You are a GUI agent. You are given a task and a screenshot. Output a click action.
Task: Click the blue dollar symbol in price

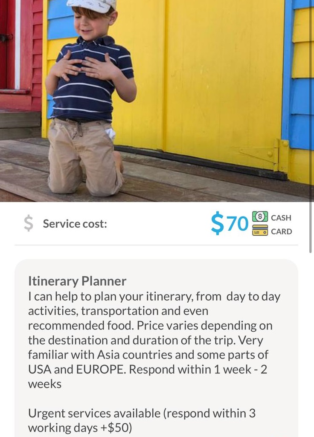pos(217,223)
